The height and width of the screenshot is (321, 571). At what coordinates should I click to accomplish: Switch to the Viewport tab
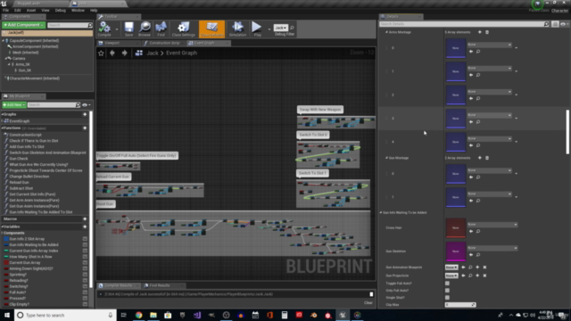point(112,43)
